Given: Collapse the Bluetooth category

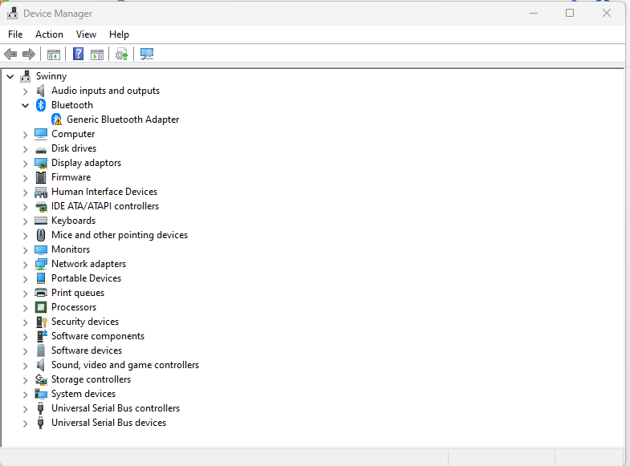Looking at the screenshot, I should [x=26, y=106].
